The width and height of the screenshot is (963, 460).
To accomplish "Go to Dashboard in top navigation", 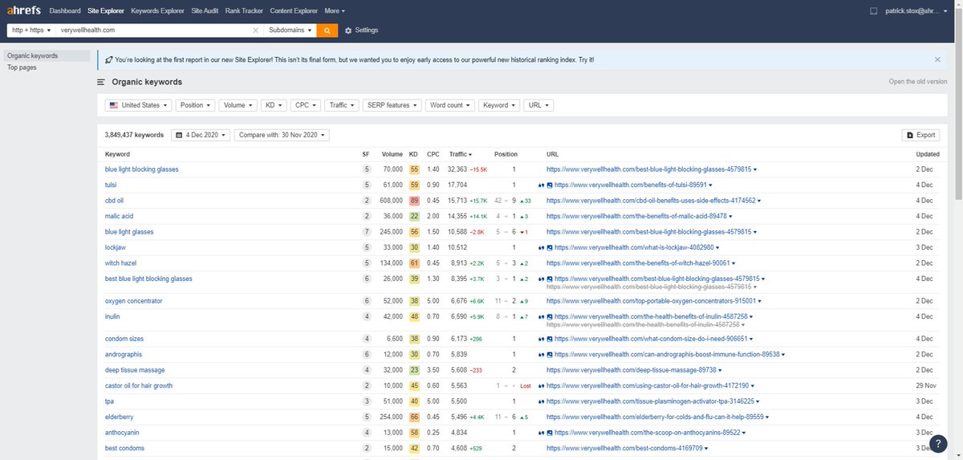I will pyautogui.click(x=65, y=11).
